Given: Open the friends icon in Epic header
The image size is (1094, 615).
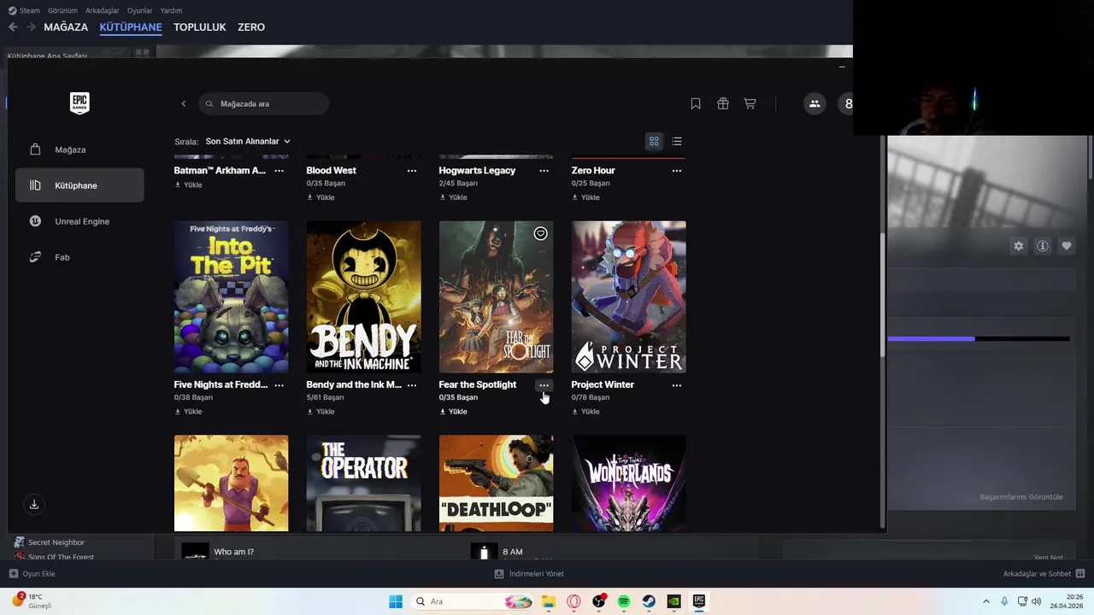Looking at the screenshot, I should (x=815, y=103).
